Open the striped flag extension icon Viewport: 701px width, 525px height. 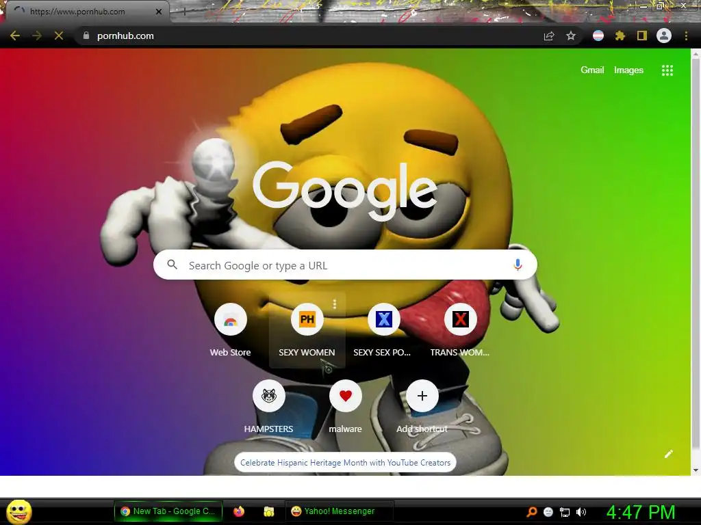pos(598,36)
